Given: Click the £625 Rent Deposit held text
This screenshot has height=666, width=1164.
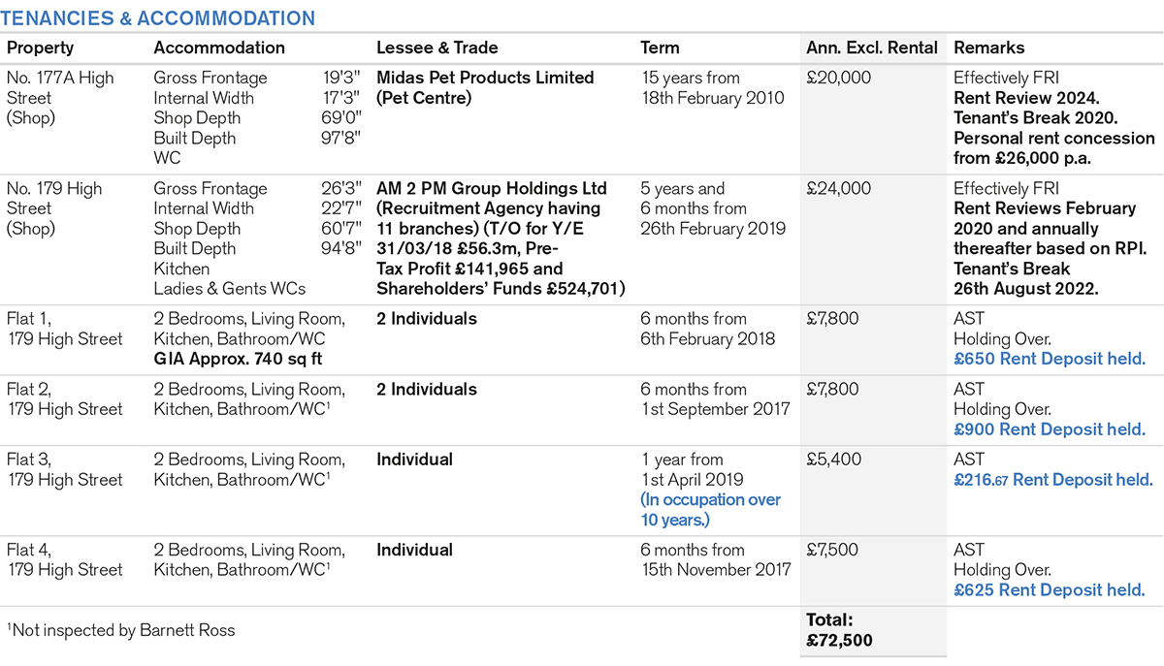Looking at the screenshot, I should pos(1050,589).
